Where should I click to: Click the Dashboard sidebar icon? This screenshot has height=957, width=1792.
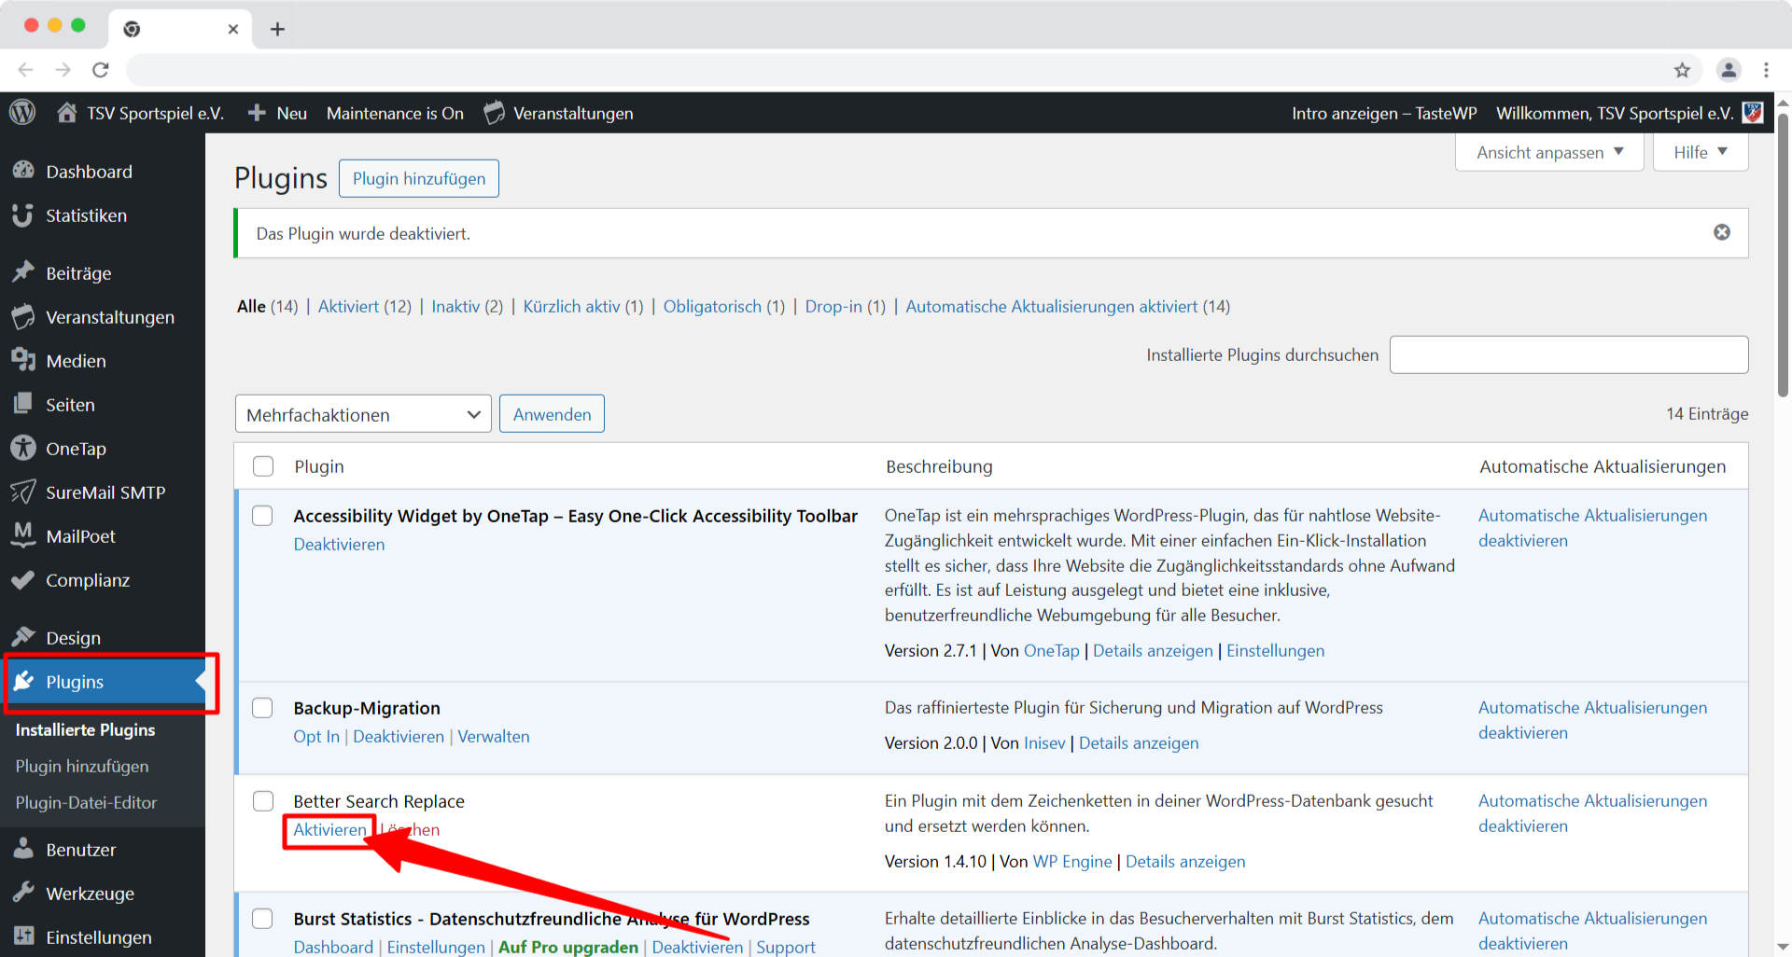pos(23,171)
